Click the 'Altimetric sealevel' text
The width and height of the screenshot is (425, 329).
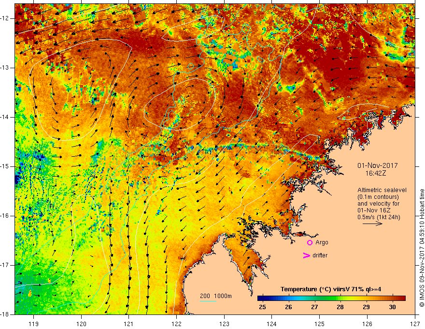(x=382, y=190)
